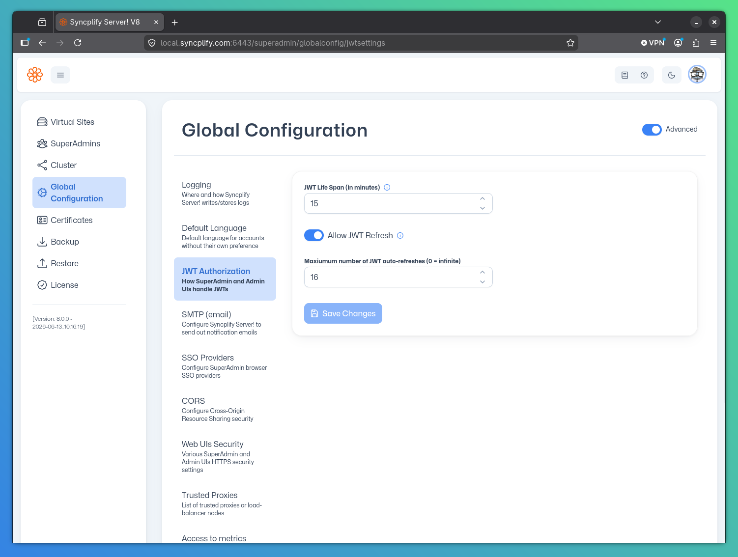Open the documentation page icon in header
738x557 pixels.
click(x=625, y=75)
